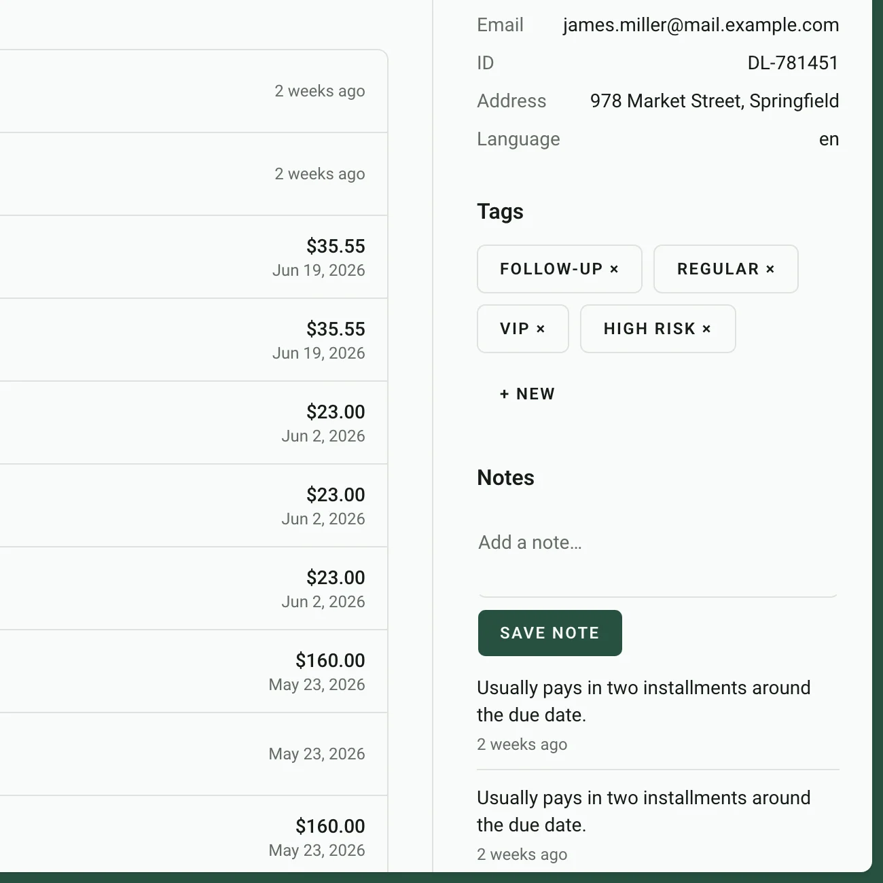
Task: Remove the VIP tag via its ×
Action: click(x=541, y=329)
